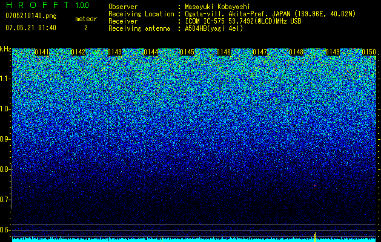Click the Observer label
Viewport: 381px width, 242px height.
[x=123, y=7]
